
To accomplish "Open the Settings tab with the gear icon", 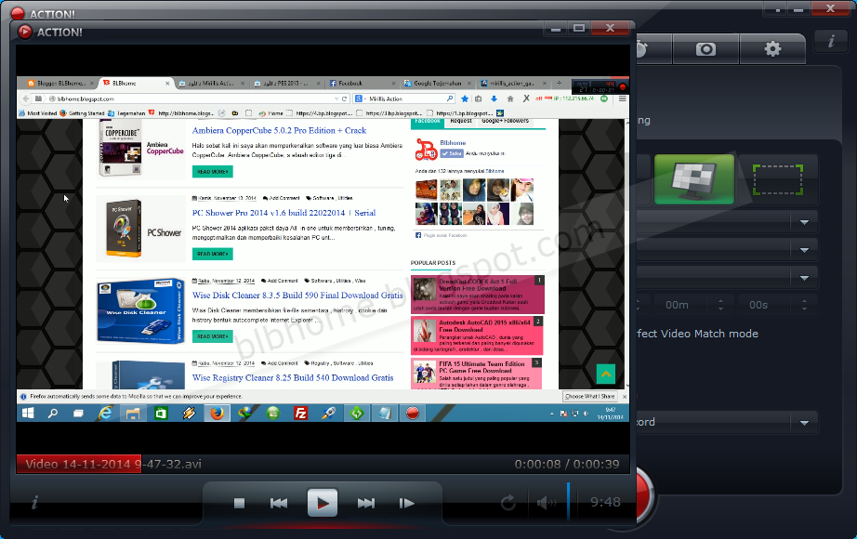I will point(772,49).
